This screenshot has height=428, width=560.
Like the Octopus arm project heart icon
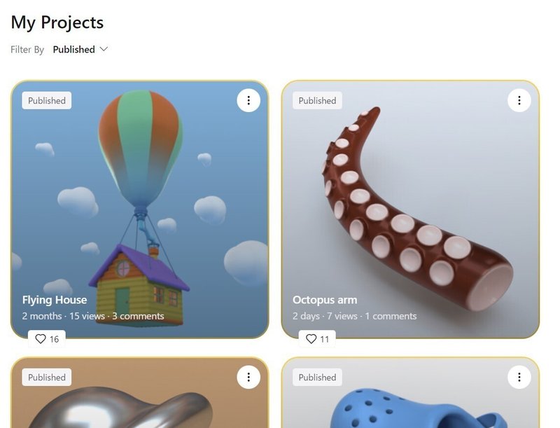311,338
